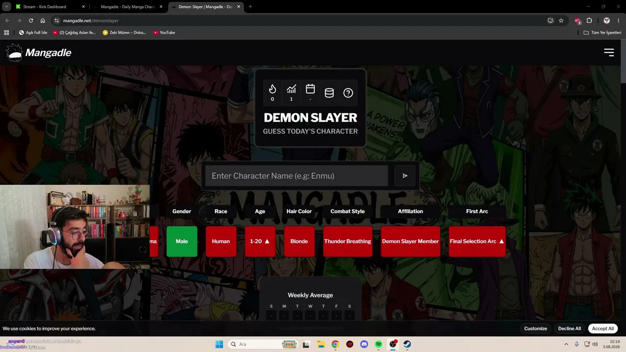
Task: Submit the guess with the arrow button
Action: [x=405, y=176]
